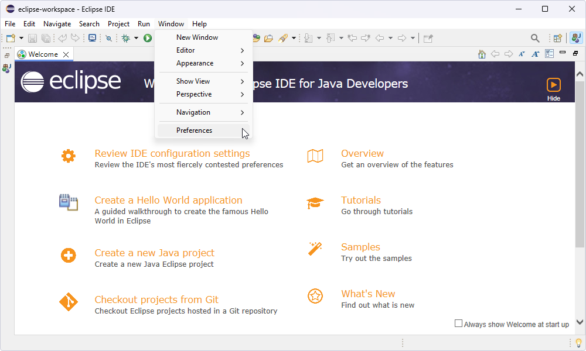Click the Next Annotation toolbar icon
586x351 pixels.
pyautogui.click(x=308, y=38)
